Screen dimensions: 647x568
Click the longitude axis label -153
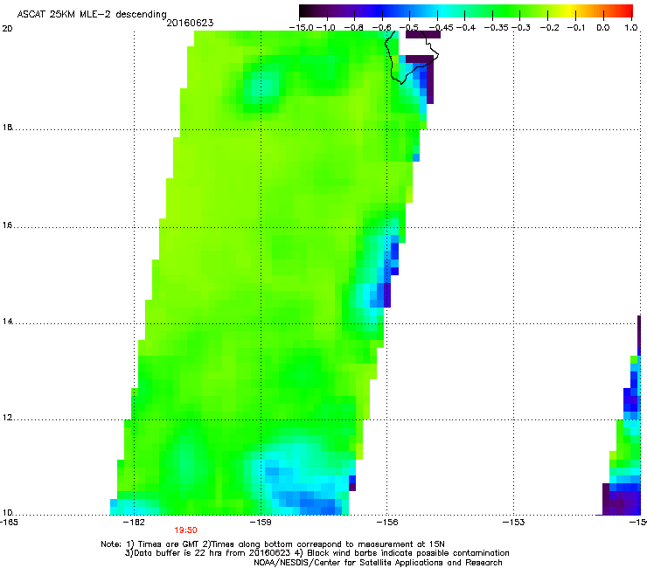[x=514, y=523]
